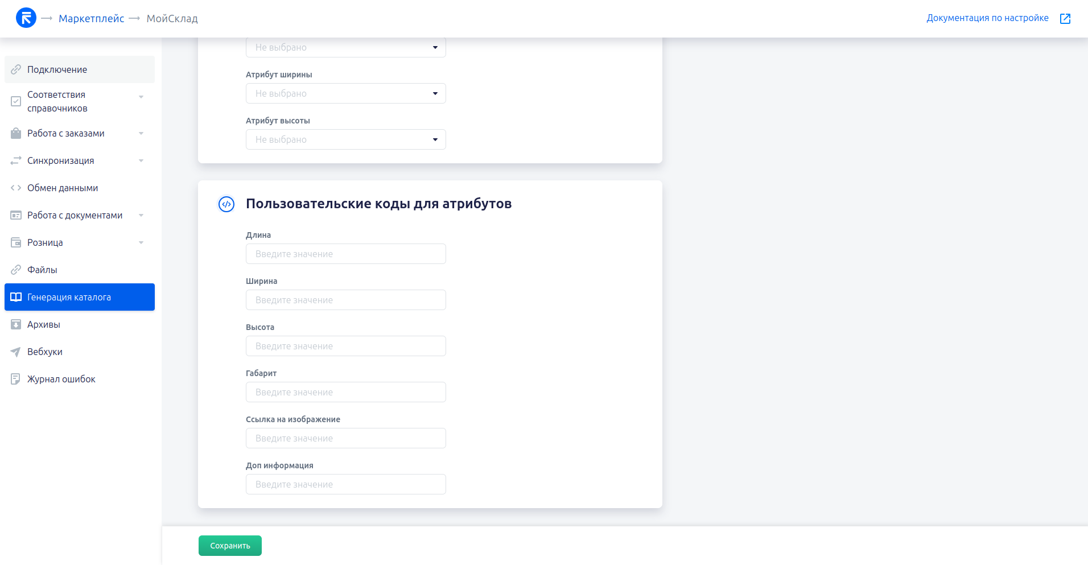Click the external link icon for documentation
This screenshot has height=565, width=1088.
(x=1065, y=19)
